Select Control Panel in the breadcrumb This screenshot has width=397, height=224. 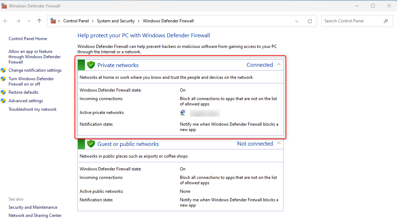(x=76, y=21)
